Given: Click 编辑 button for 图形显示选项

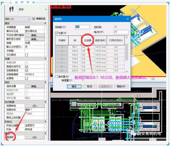Looking at the screenshot, I should pos(35,39).
